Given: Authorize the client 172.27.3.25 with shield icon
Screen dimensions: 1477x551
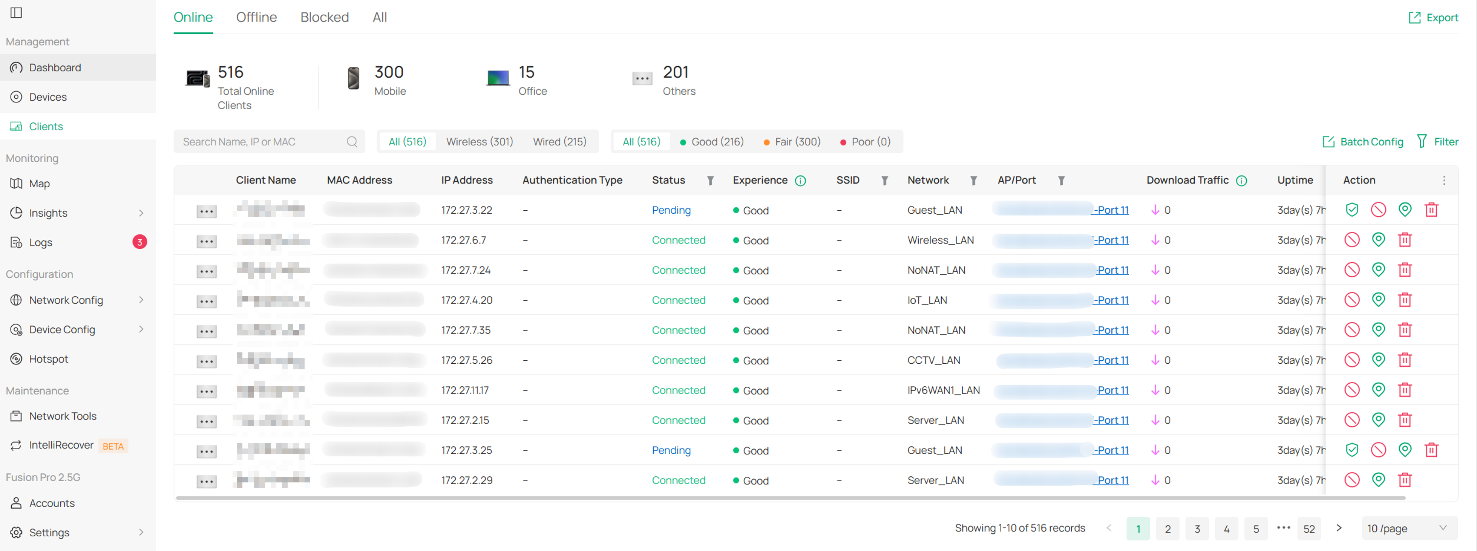Looking at the screenshot, I should click(x=1351, y=450).
